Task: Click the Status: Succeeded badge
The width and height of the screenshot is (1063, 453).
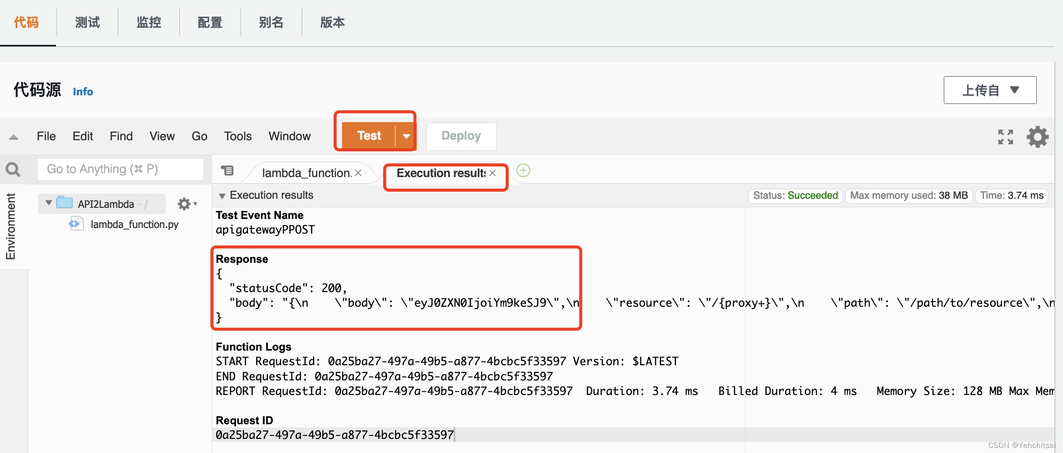Action: click(795, 196)
